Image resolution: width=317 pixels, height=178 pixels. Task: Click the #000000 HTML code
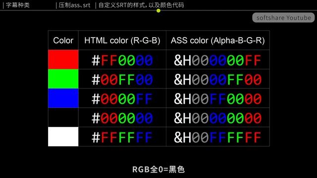click(122, 118)
